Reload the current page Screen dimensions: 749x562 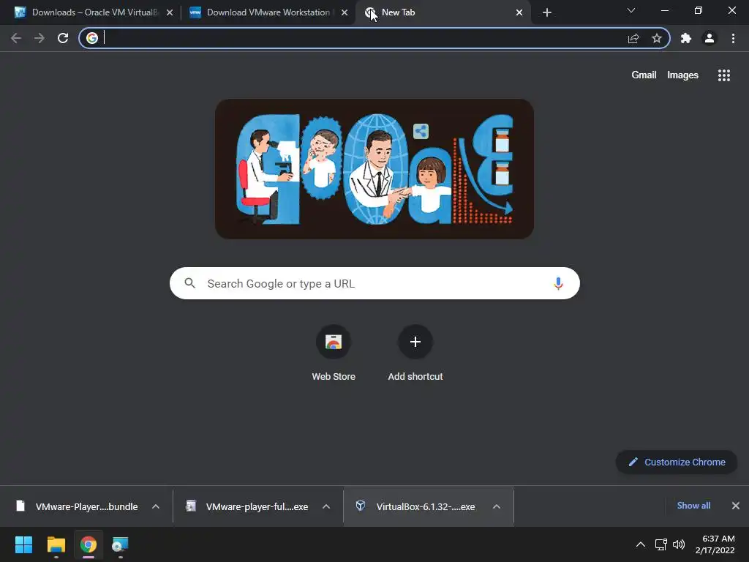(x=63, y=38)
